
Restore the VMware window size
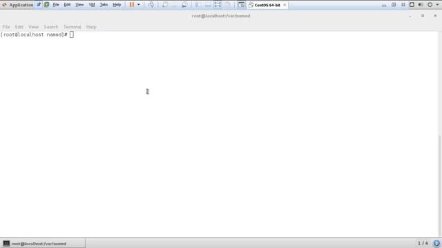[394, 5]
